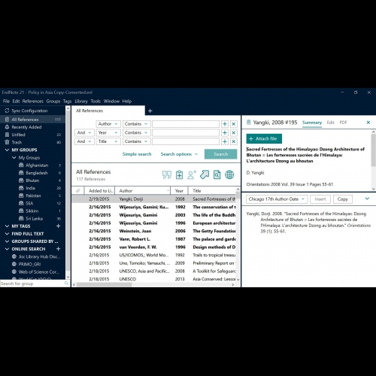The height and width of the screenshot is (376, 376).
Task: Open the And operator dropdown for the Year row
Action: point(84,132)
